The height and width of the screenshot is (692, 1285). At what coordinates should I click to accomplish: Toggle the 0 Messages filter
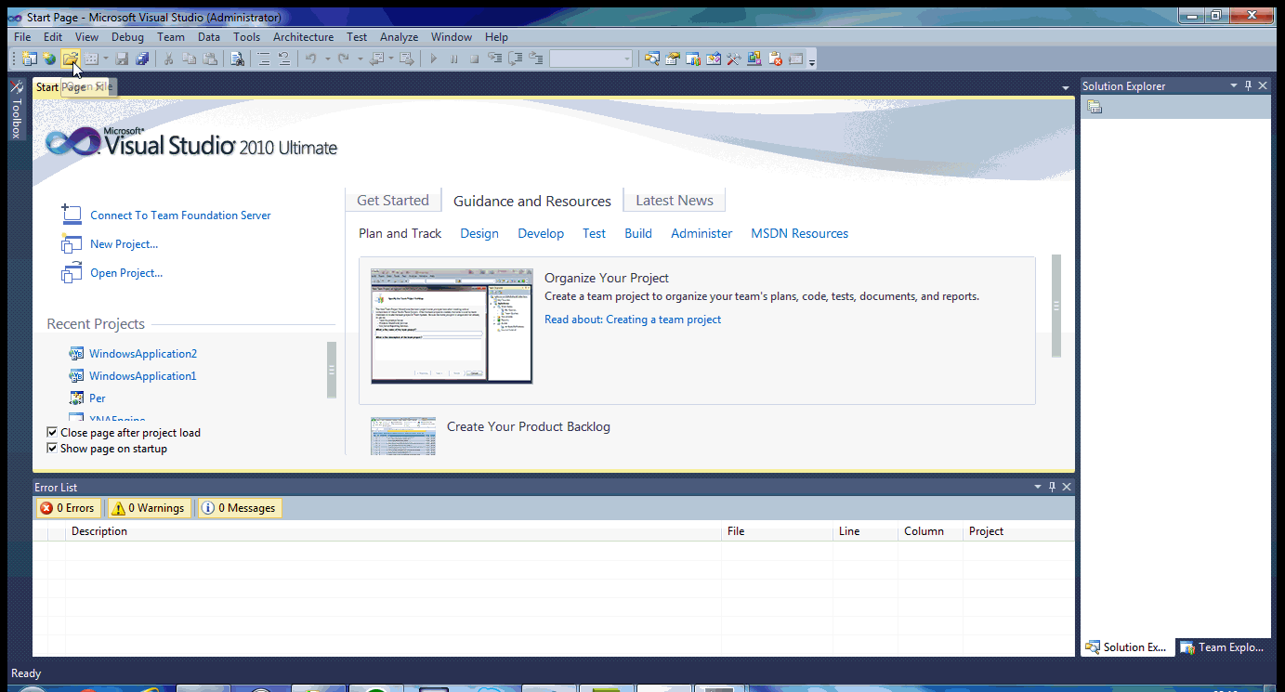[x=239, y=508]
